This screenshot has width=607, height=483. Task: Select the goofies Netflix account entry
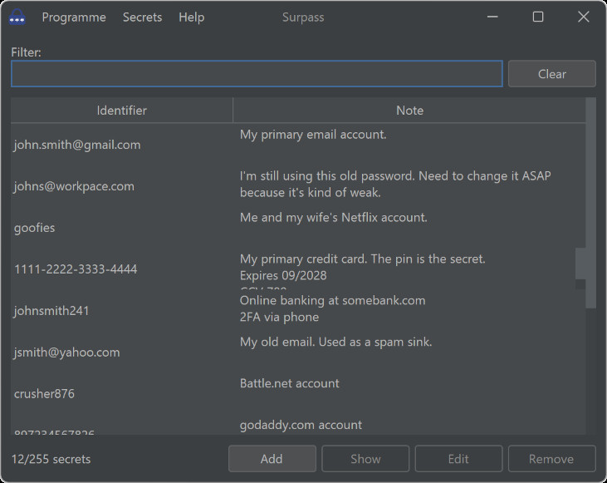[x=35, y=228]
